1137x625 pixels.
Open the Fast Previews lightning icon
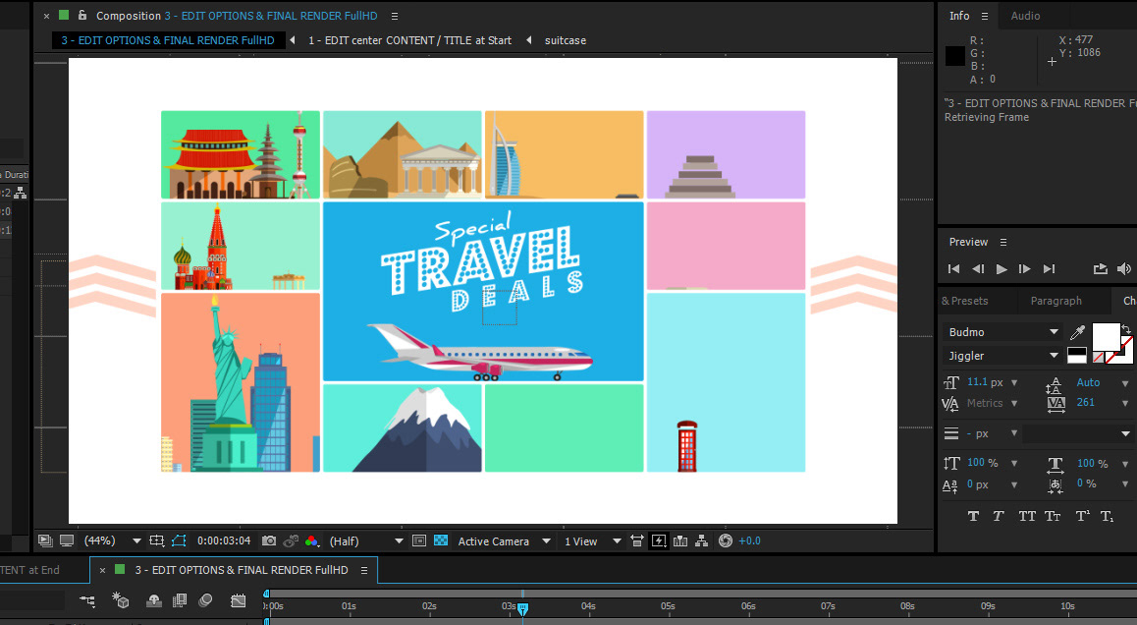click(659, 541)
